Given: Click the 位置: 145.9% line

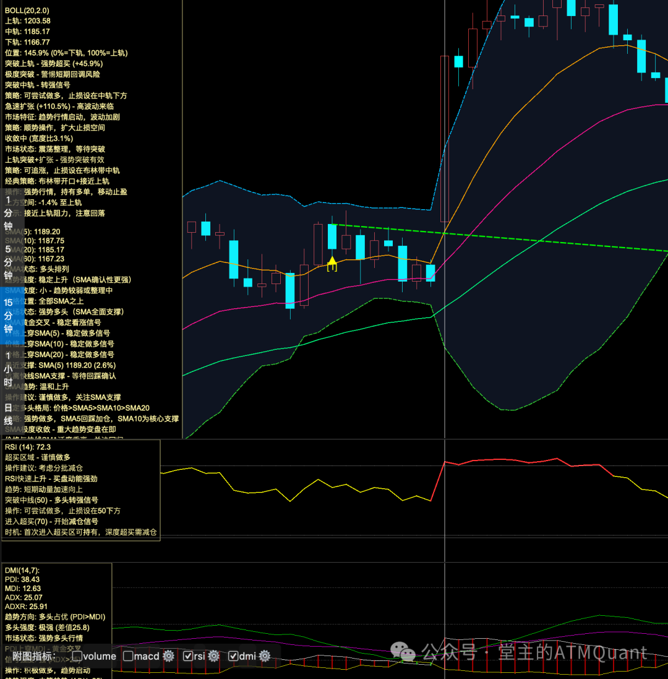Looking at the screenshot, I should [x=66, y=53].
